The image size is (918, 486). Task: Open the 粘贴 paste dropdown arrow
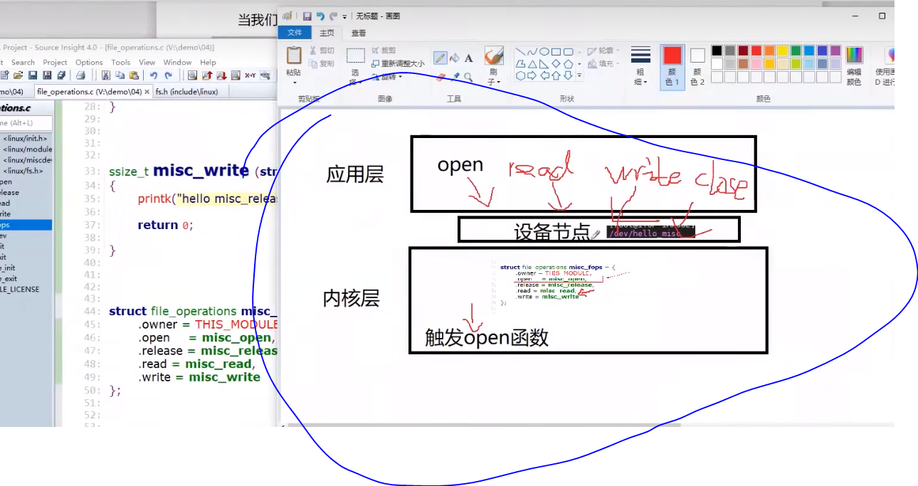pos(294,81)
